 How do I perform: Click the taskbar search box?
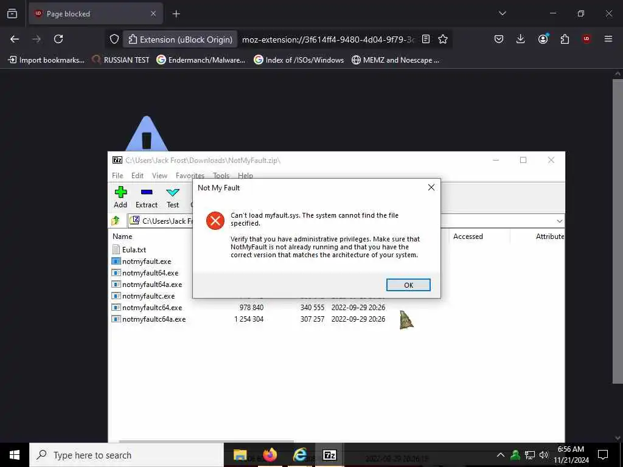point(127,455)
